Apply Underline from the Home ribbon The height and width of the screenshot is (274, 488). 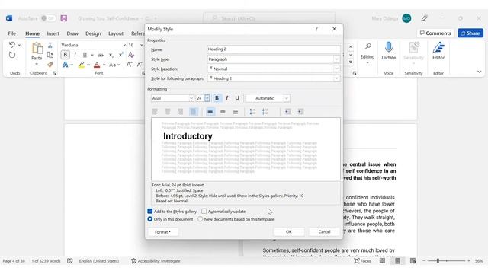[85, 55]
